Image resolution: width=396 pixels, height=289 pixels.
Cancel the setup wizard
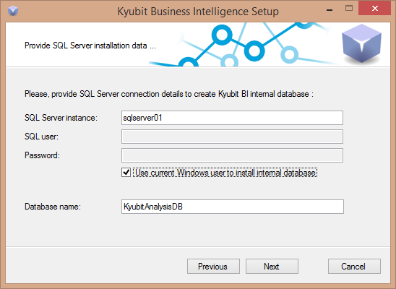[354, 266]
